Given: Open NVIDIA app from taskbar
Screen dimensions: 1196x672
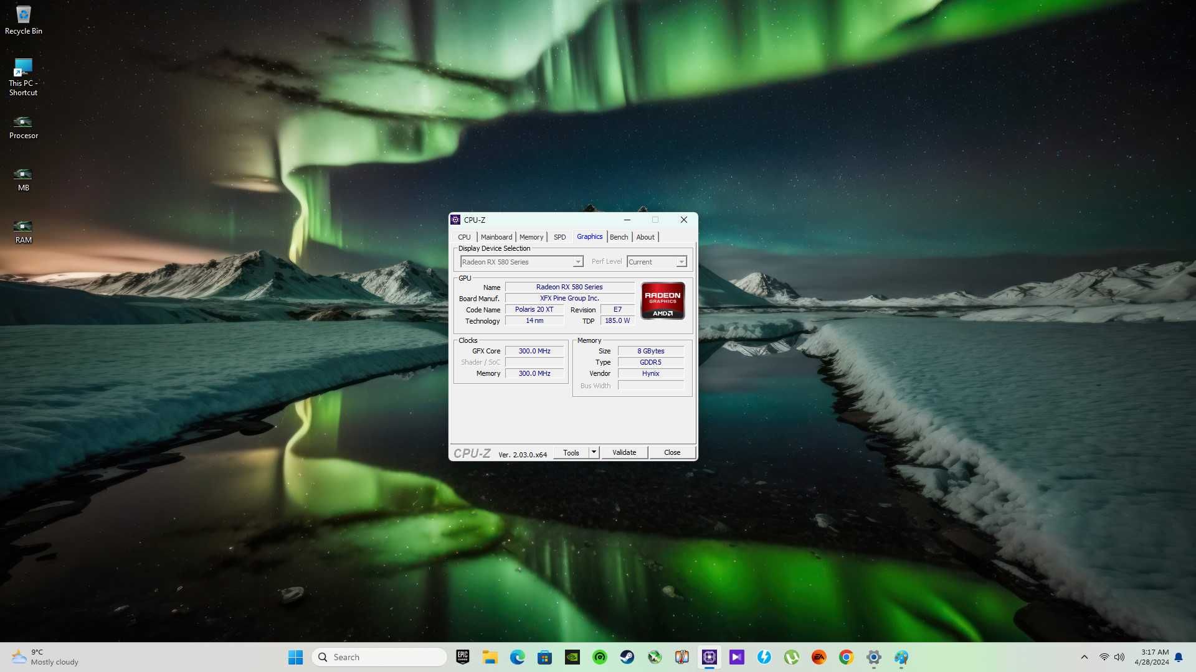Looking at the screenshot, I should click(572, 657).
